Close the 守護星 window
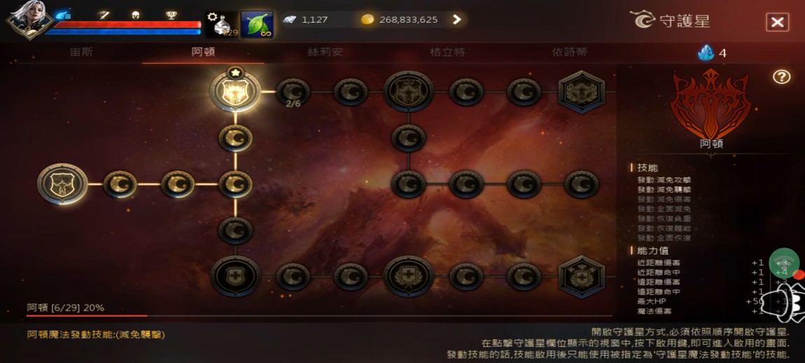805x363 pixels. tap(777, 22)
